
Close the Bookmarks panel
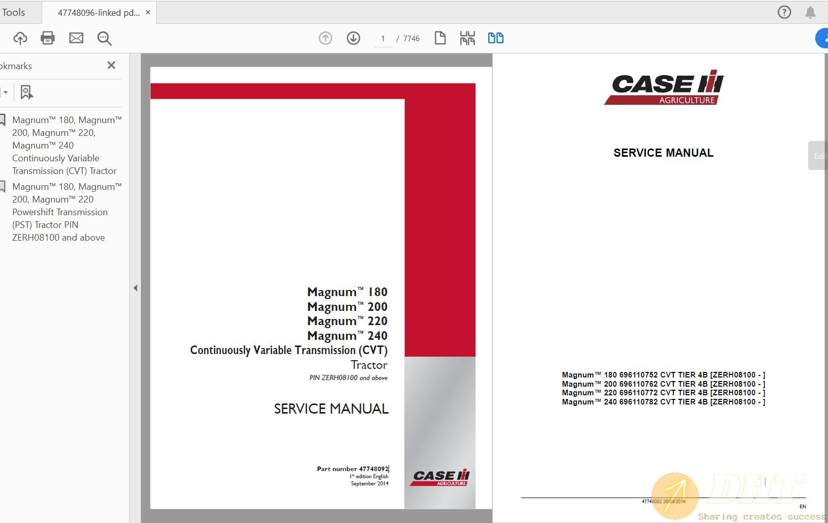click(111, 65)
